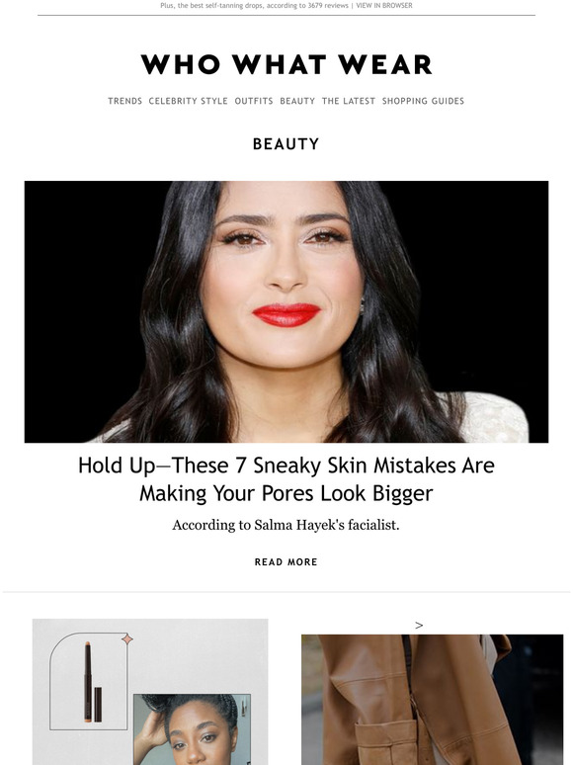Click the BEAUTY section heading
The height and width of the screenshot is (765, 573).
pos(286,144)
